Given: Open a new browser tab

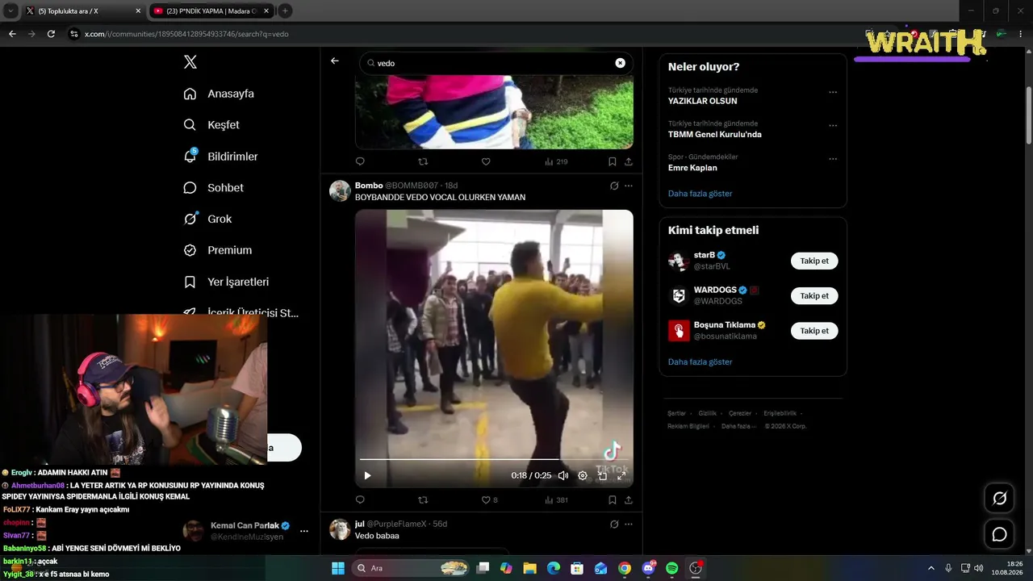Looking at the screenshot, I should pyautogui.click(x=285, y=11).
